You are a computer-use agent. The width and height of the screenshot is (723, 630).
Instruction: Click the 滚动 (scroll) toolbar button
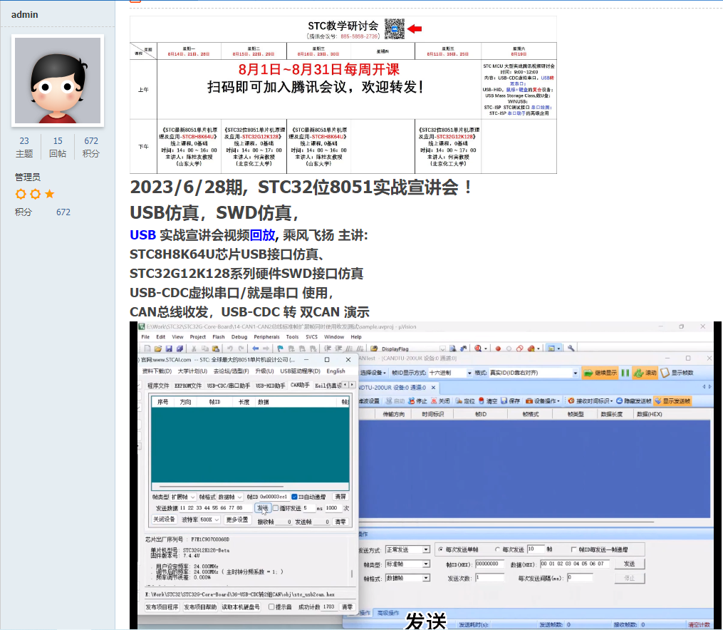(645, 373)
